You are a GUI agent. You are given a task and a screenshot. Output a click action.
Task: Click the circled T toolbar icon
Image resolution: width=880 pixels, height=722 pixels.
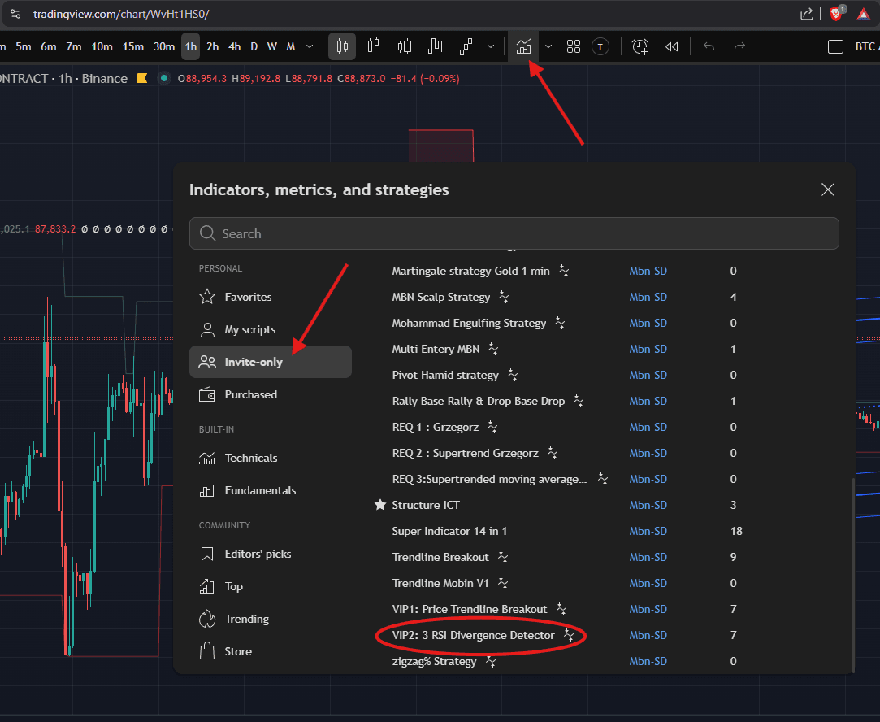[600, 46]
